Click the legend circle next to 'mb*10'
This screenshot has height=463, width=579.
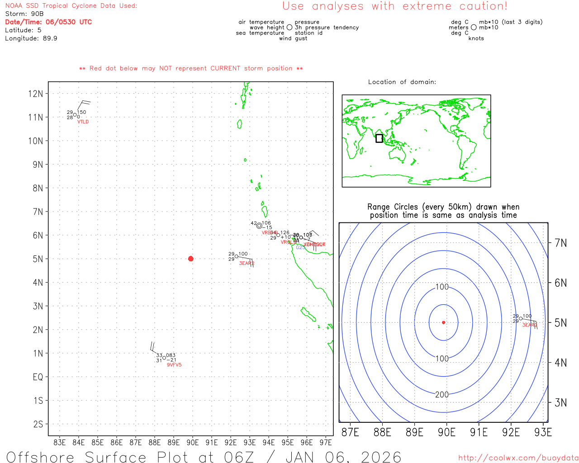tap(474, 28)
